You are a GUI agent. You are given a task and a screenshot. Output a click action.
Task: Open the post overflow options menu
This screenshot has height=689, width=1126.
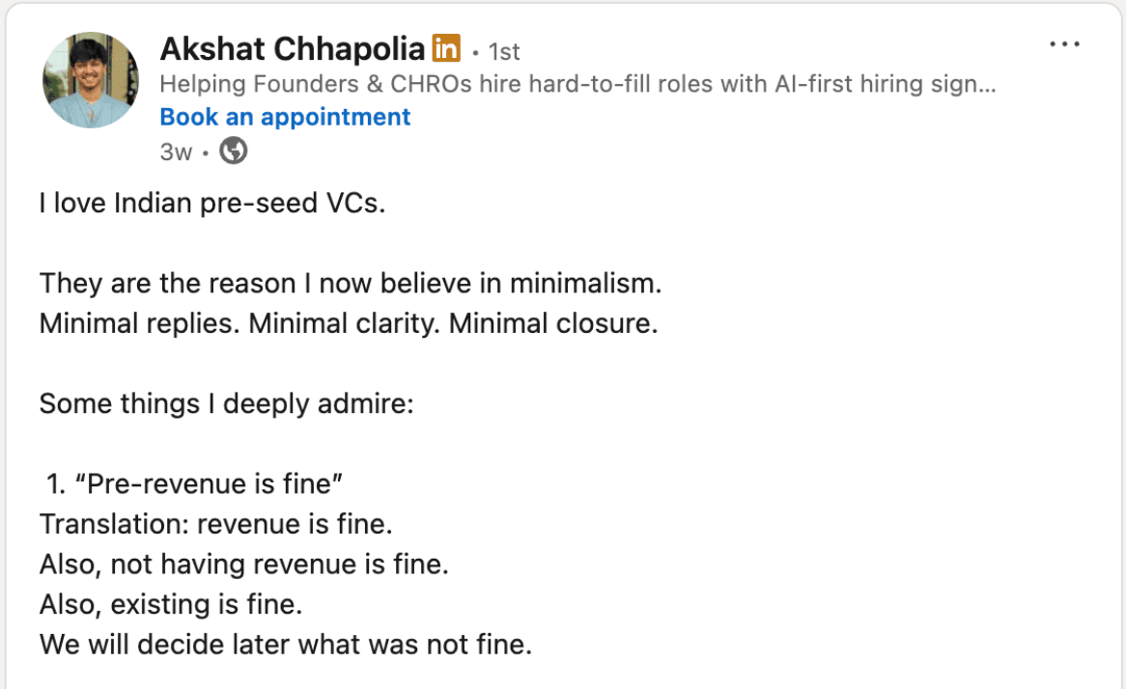1063,42
